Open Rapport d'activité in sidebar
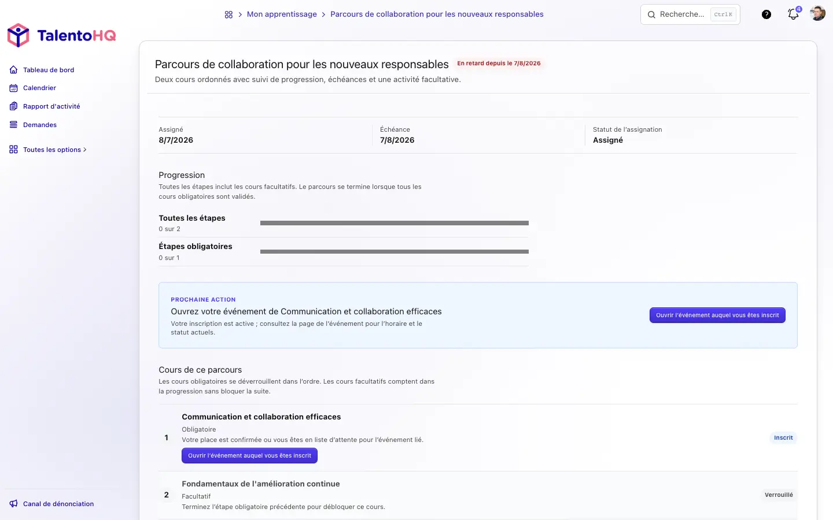This screenshot has width=833, height=520. [51, 106]
